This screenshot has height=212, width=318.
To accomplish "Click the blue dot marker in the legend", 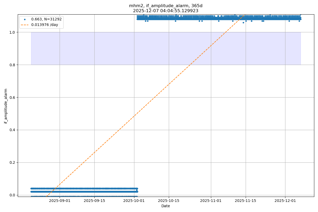I will click(x=25, y=19).
